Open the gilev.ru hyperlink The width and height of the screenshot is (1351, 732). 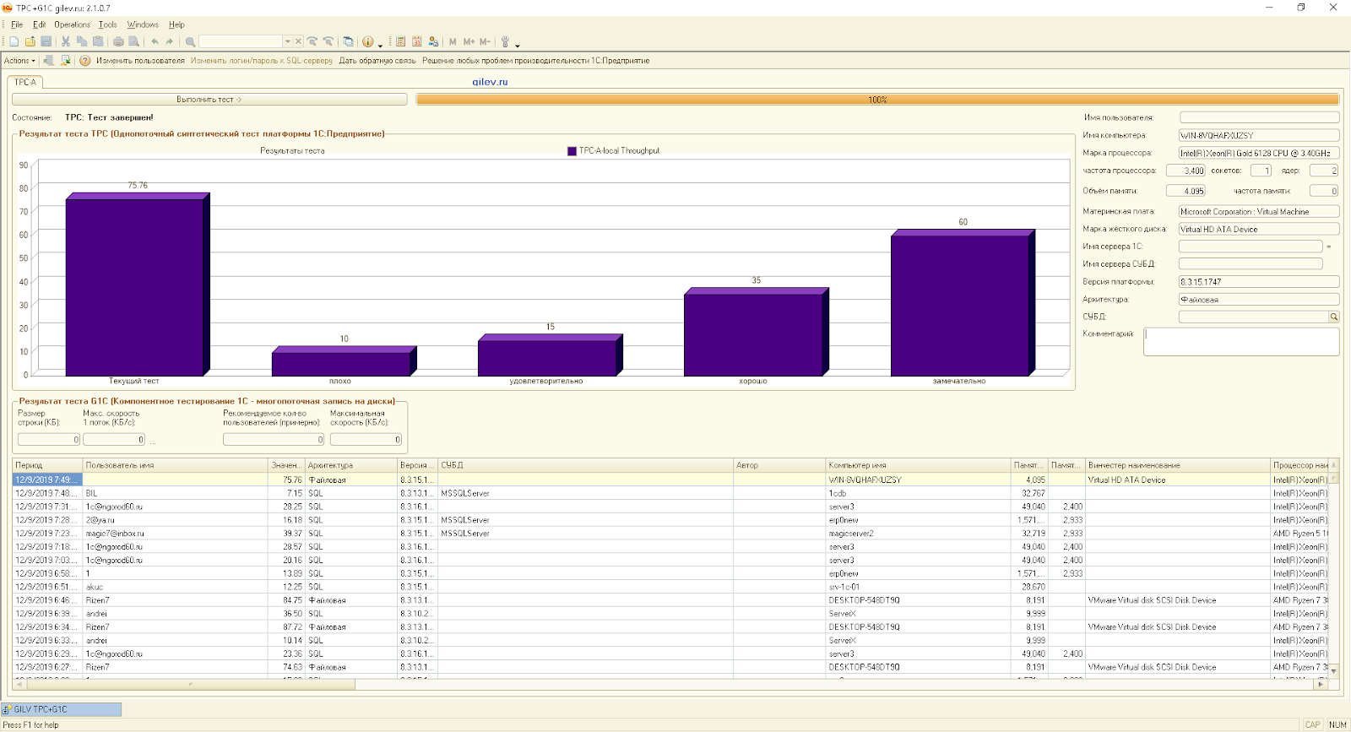490,82
